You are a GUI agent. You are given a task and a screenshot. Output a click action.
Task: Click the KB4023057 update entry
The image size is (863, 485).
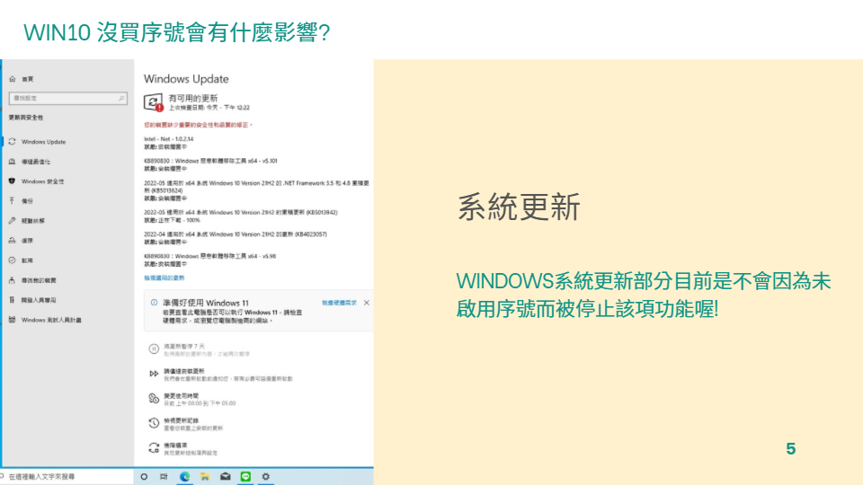coord(236,238)
